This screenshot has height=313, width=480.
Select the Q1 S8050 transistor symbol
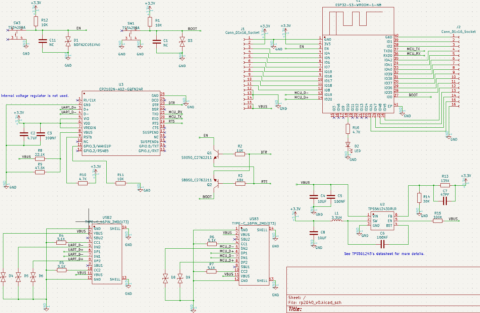tap(216, 154)
